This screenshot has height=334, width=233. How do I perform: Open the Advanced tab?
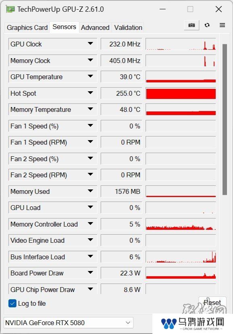pyautogui.click(x=95, y=27)
